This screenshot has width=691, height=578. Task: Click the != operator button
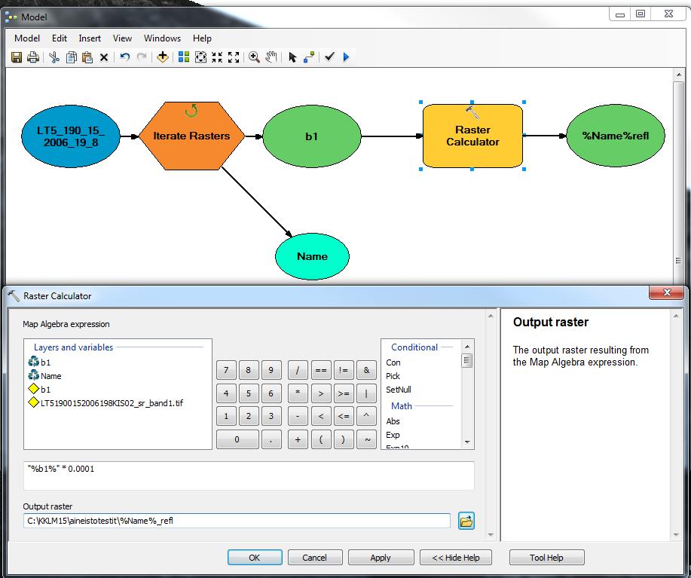pyautogui.click(x=344, y=370)
